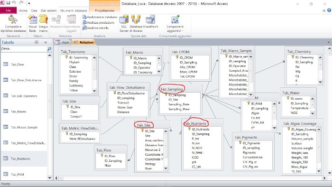Select Flow field in Tab_Flow table

coord(108,165)
